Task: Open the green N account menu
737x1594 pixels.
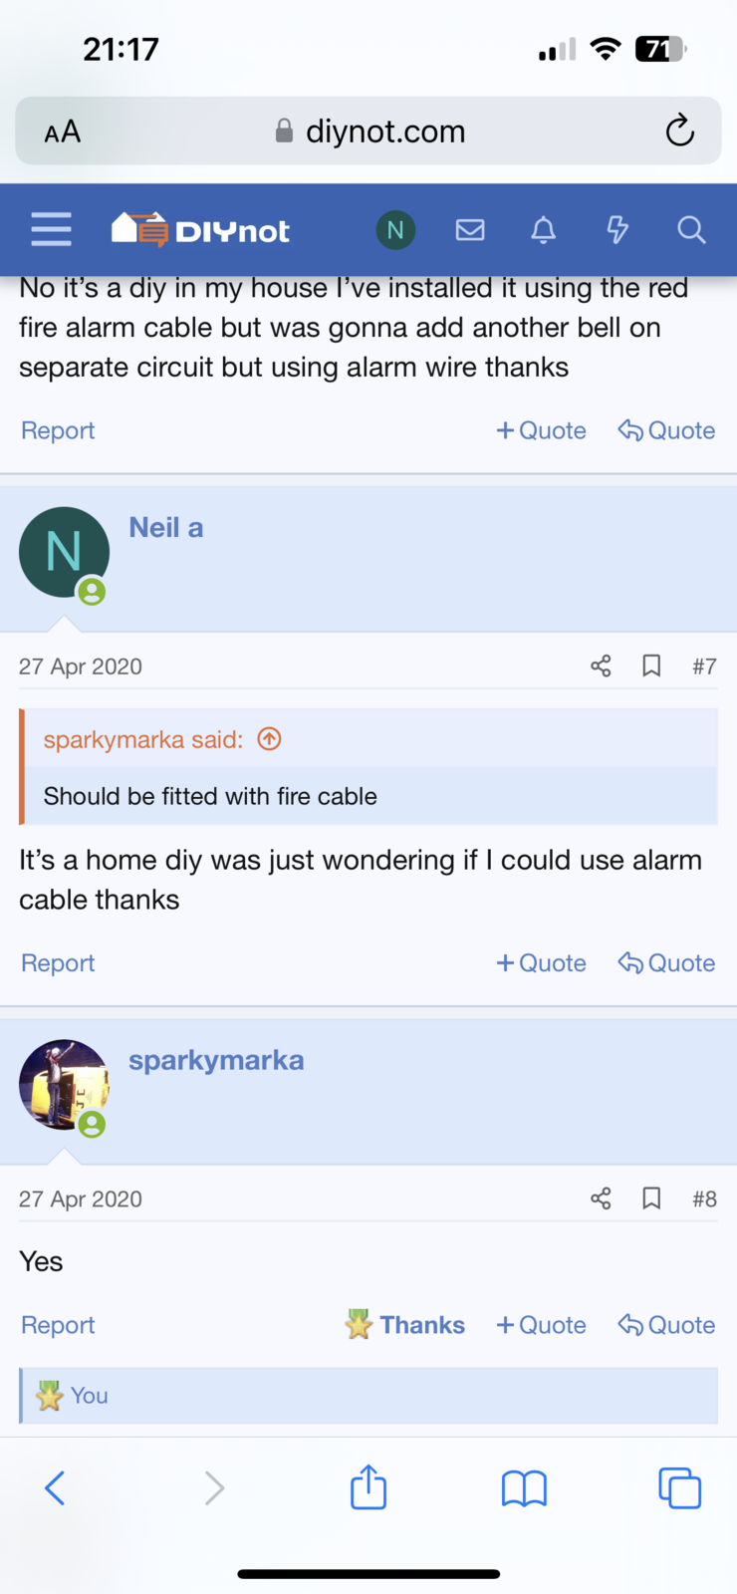Action: click(x=395, y=230)
